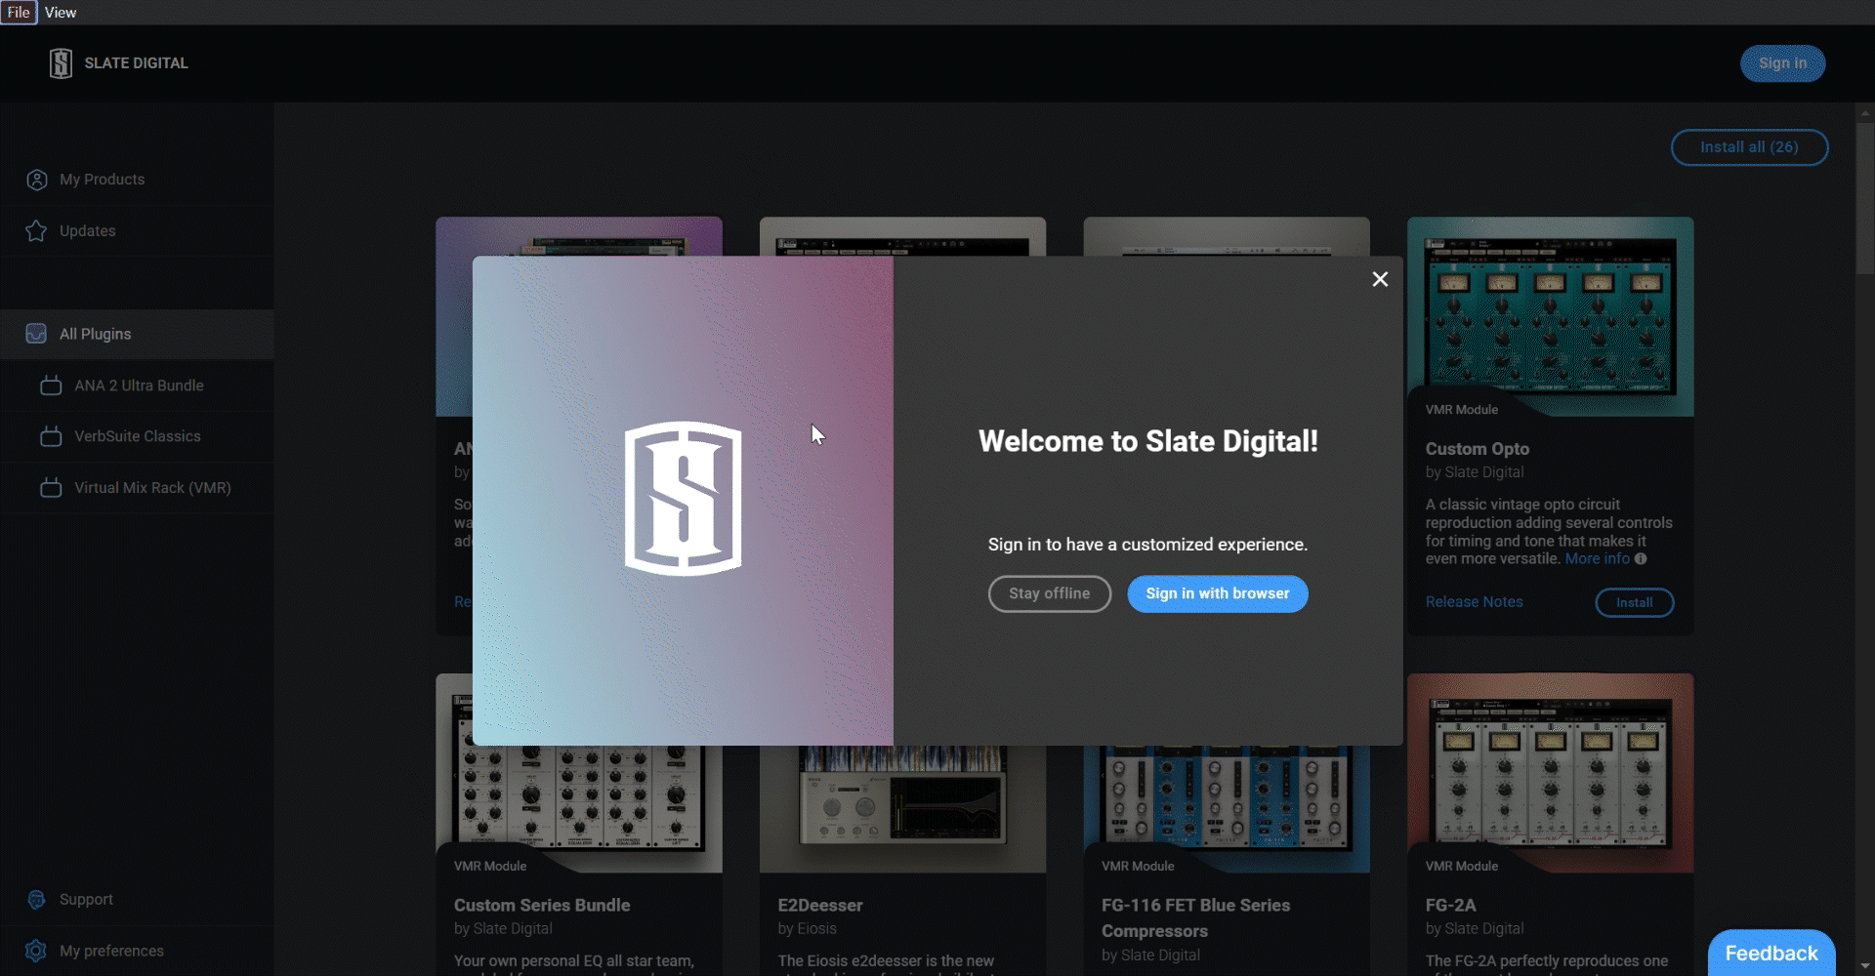This screenshot has width=1875, height=976.
Task: Click the Sign in button in header
Action: coord(1782,63)
